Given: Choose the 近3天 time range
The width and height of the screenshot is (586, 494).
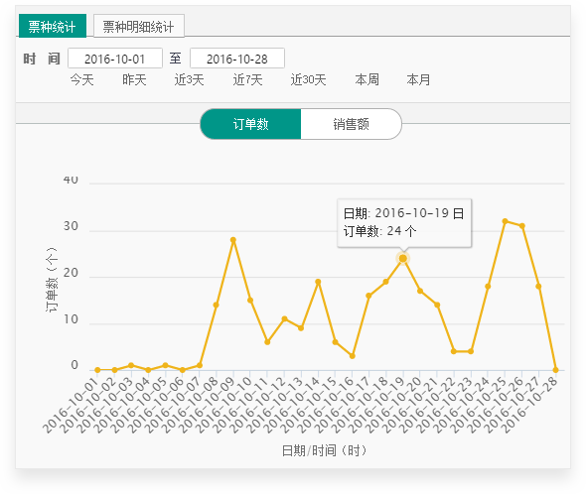Looking at the screenshot, I should point(189,79).
